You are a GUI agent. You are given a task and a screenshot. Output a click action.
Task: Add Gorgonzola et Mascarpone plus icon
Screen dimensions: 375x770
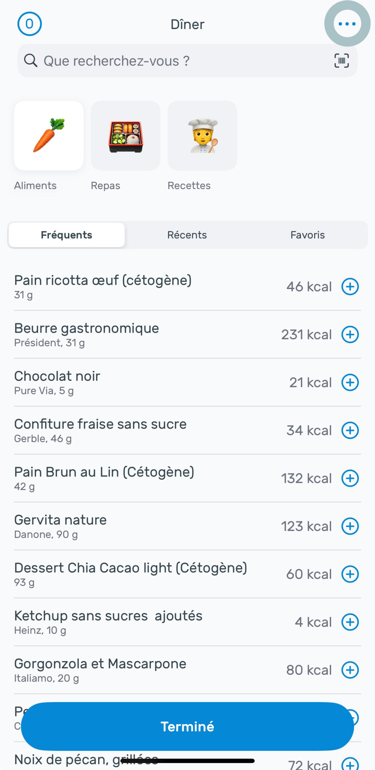click(x=350, y=670)
